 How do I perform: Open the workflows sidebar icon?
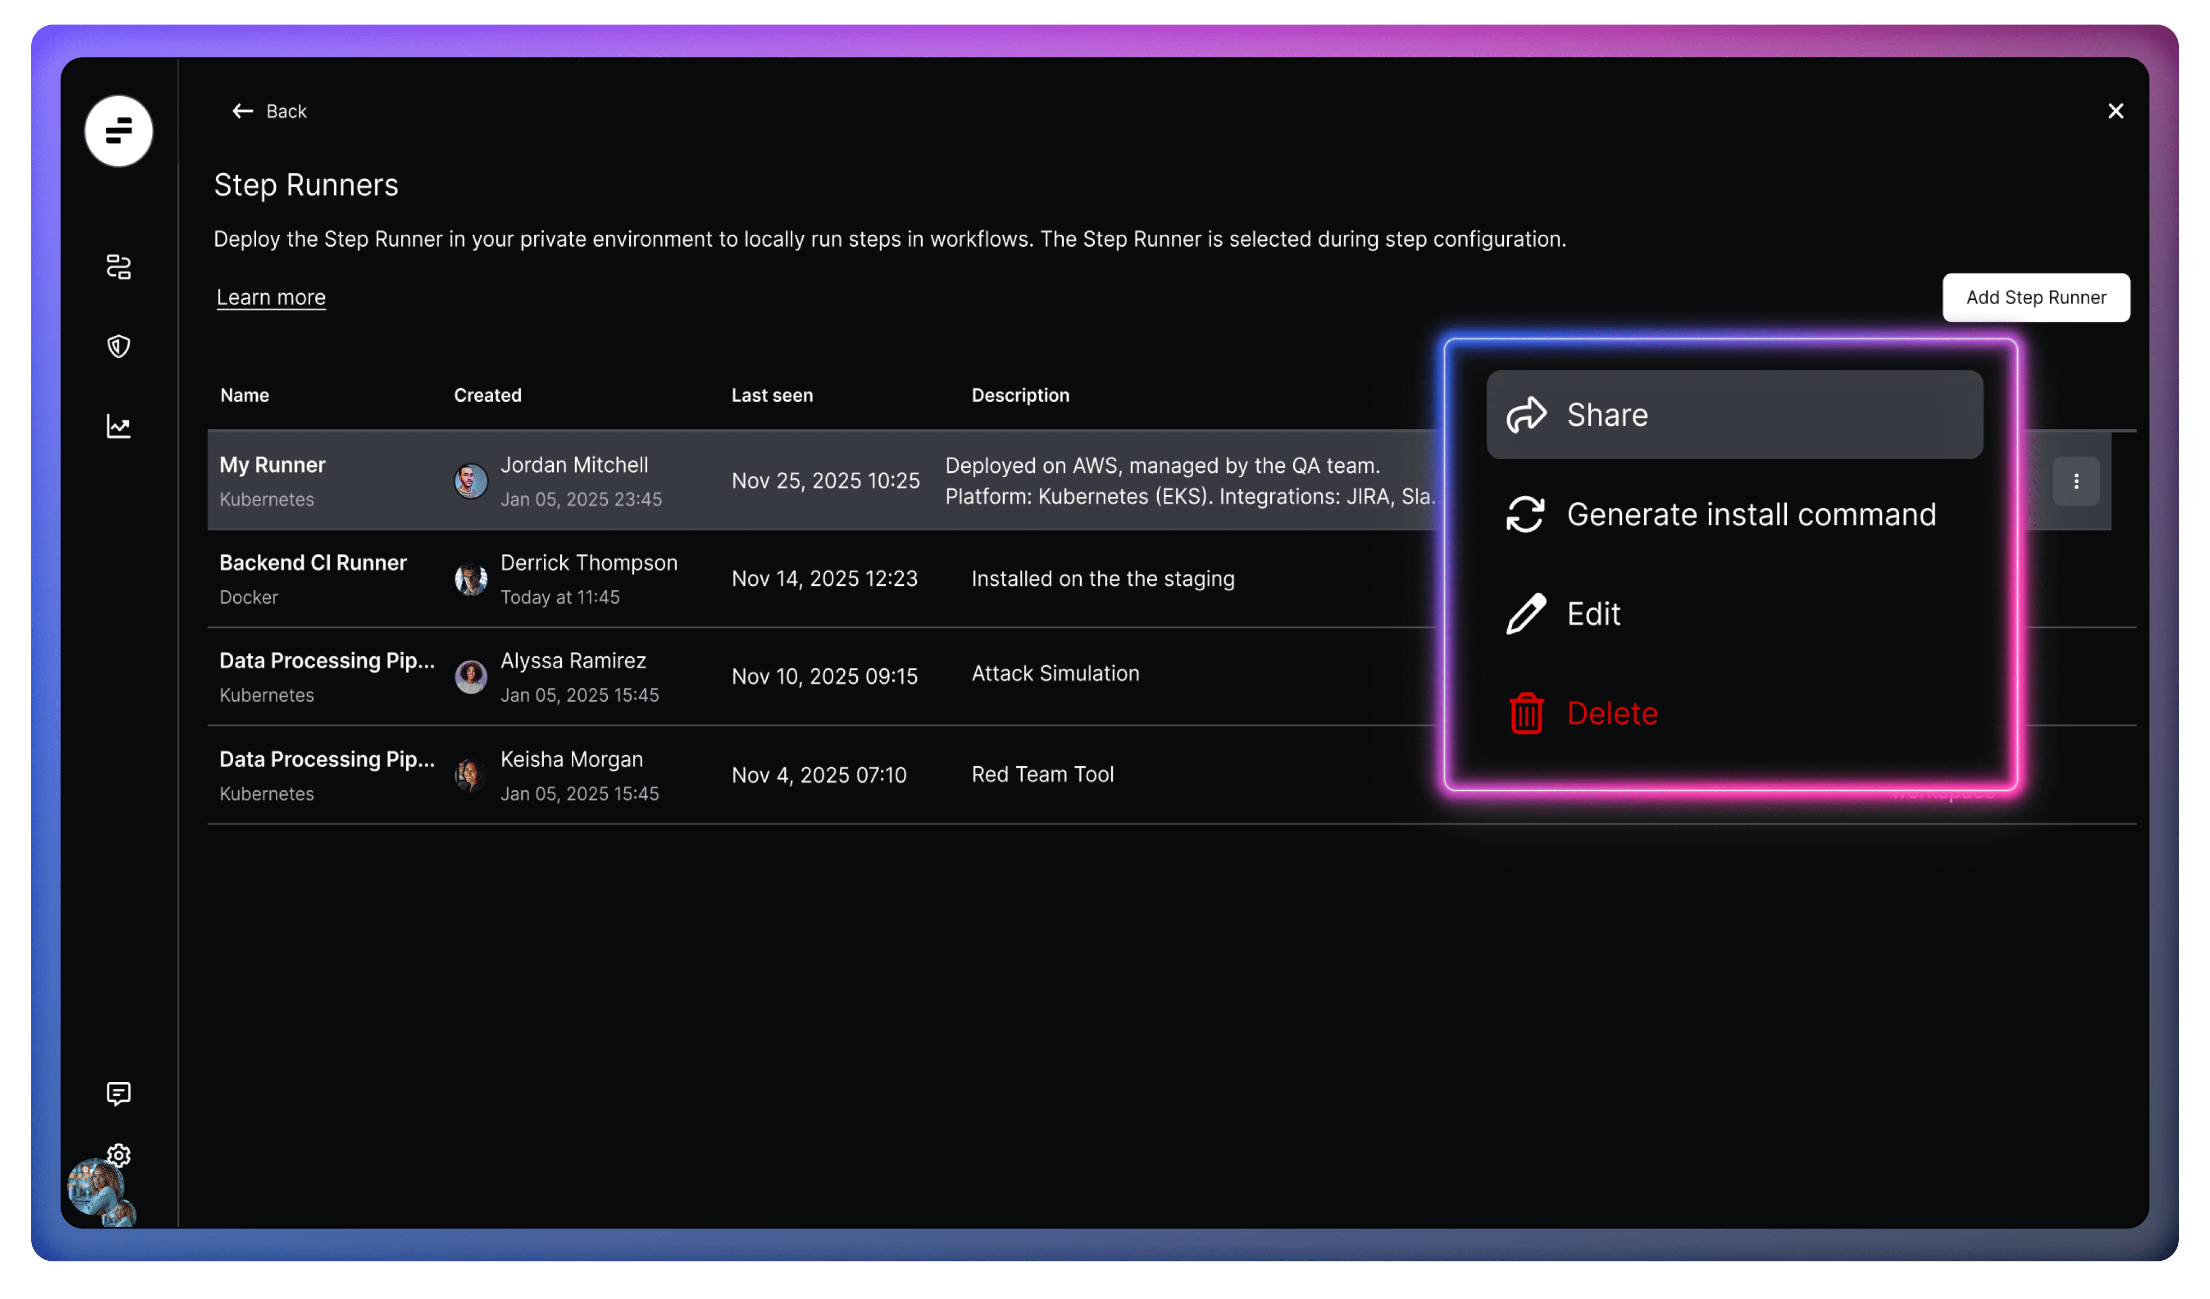click(119, 266)
